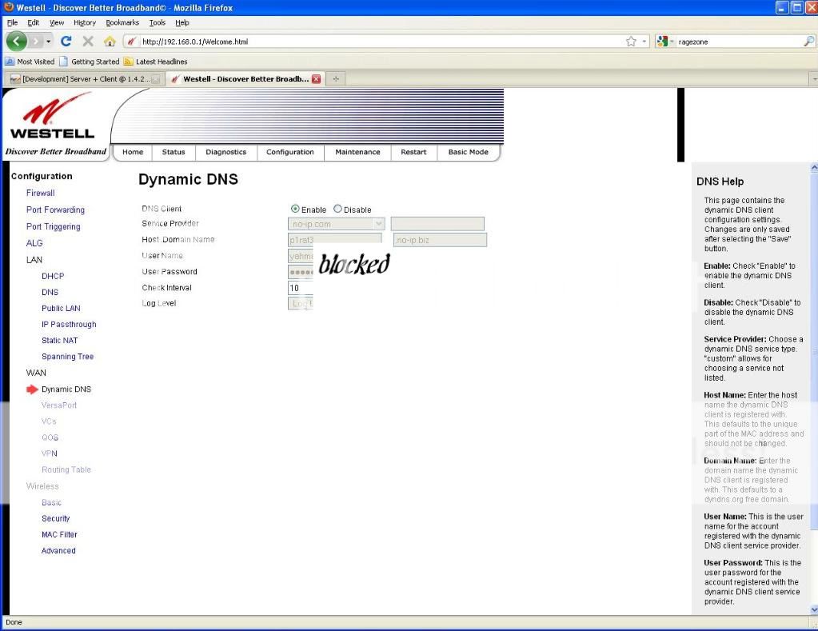Click the Check Interval input field

(300, 288)
